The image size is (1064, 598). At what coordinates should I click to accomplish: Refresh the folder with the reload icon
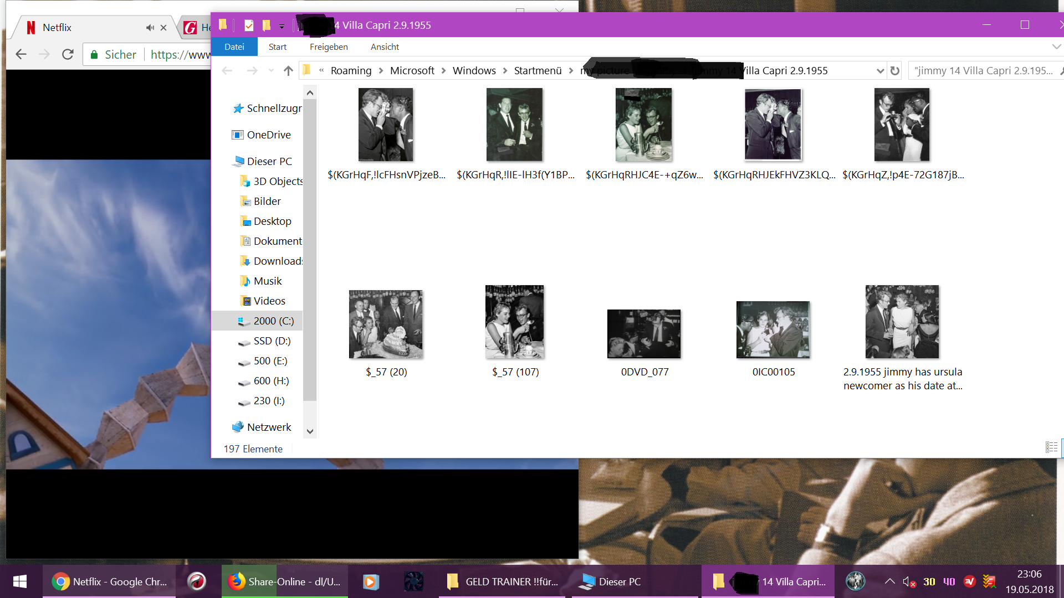pyautogui.click(x=894, y=71)
